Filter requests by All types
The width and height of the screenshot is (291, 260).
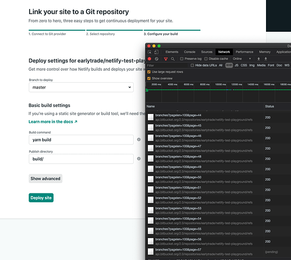[x=221, y=65]
